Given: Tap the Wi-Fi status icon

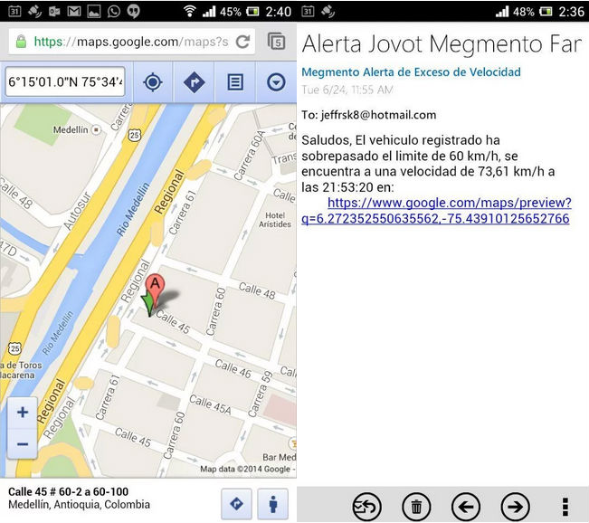Looking at the screenshot, I should pos(190,11).
